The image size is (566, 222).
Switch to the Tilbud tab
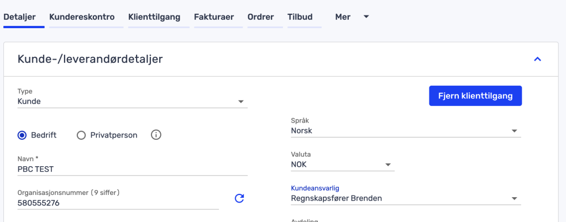(x=300, y=17)
